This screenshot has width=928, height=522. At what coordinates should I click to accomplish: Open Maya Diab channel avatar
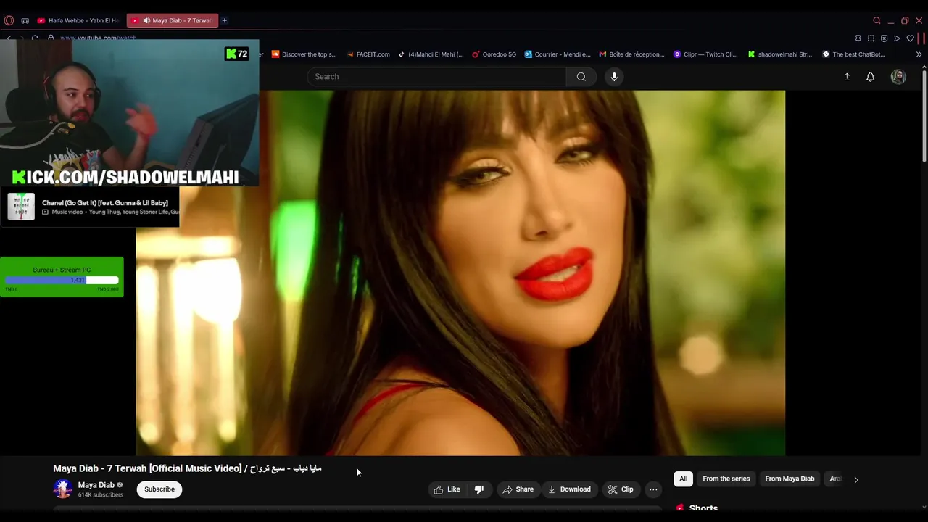63,489
